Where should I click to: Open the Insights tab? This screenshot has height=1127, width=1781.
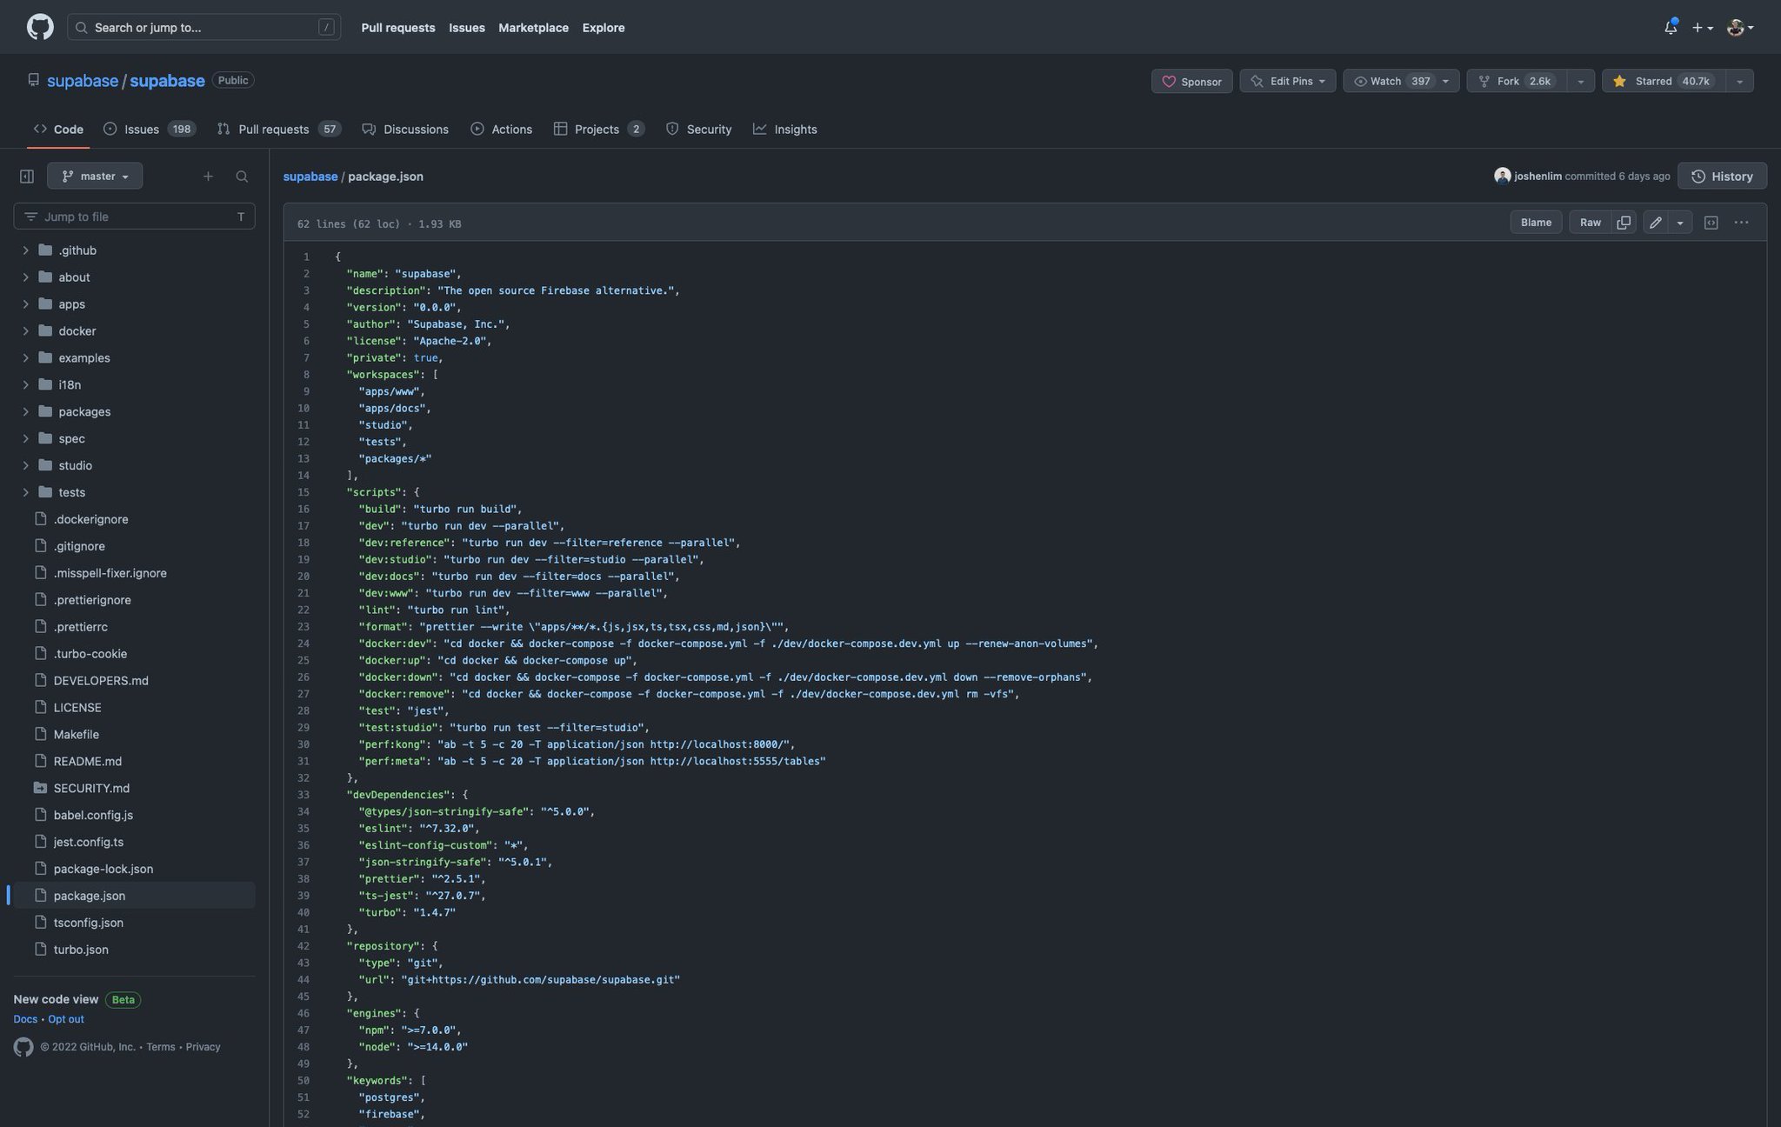785,129
